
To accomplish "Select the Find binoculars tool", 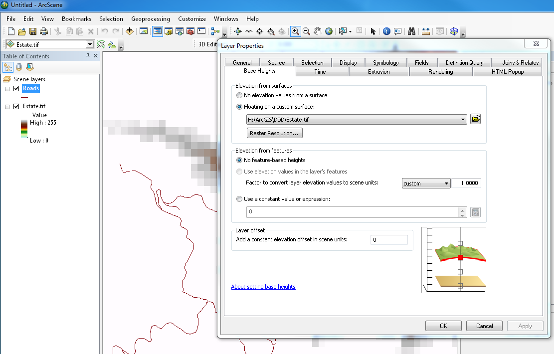I will (411, 31).
